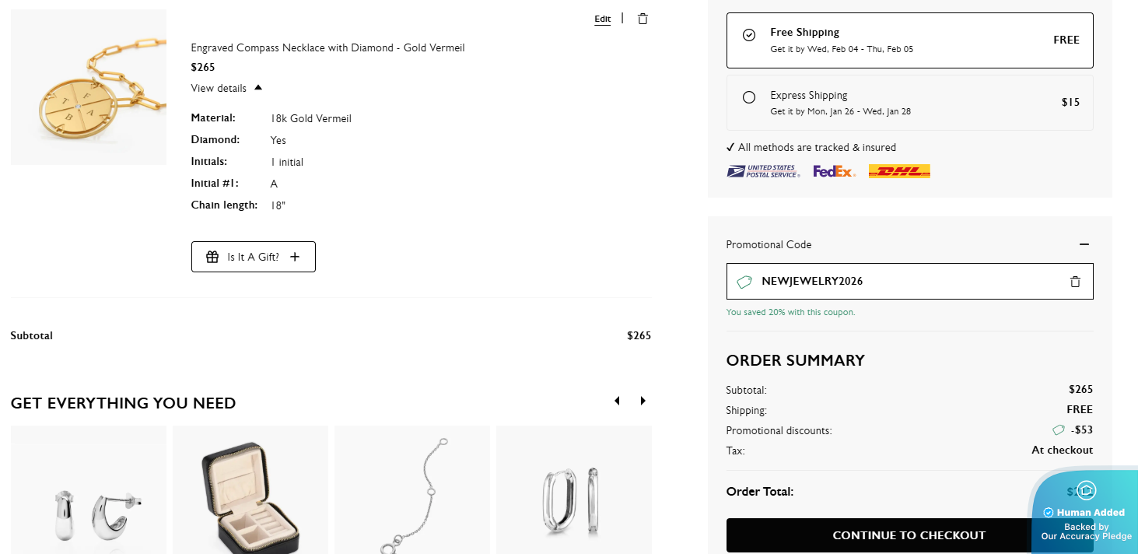
Task: Expand the Is It A Gift option
Action: point(254,257)
